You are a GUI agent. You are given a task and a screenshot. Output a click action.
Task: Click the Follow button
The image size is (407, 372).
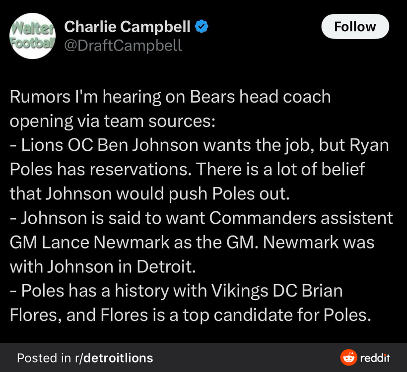click(355, 26)
